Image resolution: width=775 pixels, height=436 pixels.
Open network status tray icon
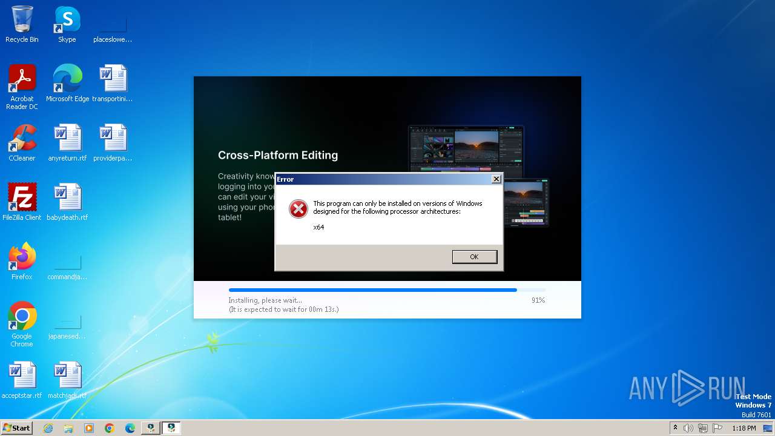click(x=703, y=428)
